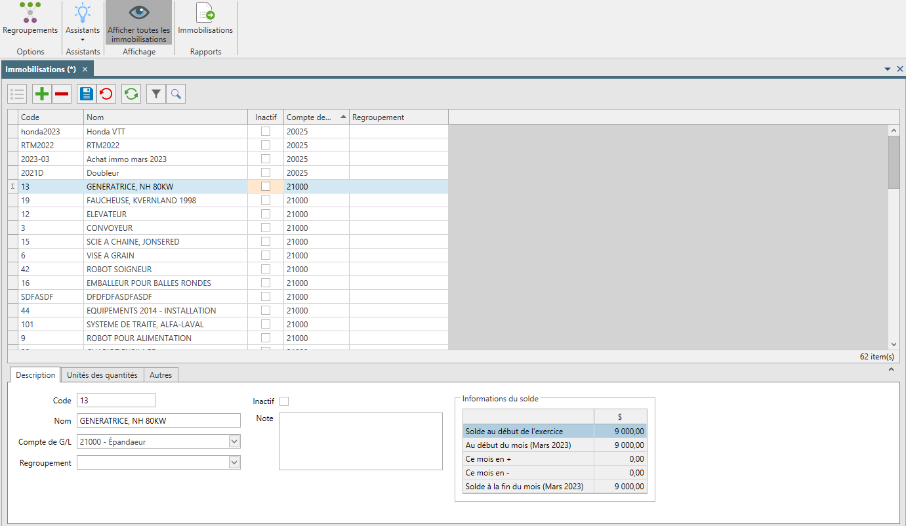Click into the Code input field

click(116, 400)
